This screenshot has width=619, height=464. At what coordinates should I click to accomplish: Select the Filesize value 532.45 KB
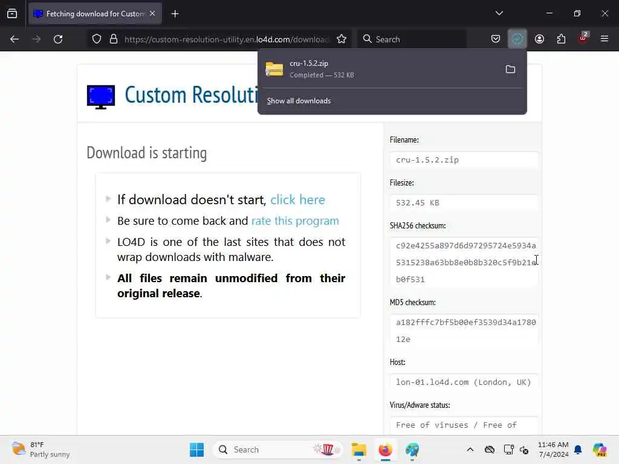coord(464,203)
